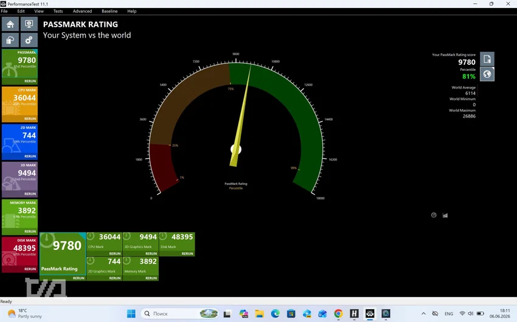Switch to the gauge view icon
The image size is (517, 322).
coord(434,215)
